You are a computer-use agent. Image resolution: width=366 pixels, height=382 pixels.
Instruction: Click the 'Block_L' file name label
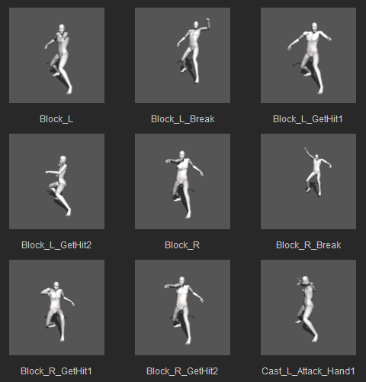[56, 119]
